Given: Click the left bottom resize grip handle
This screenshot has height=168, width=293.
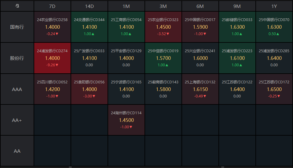Looking at the screenshot, I should (70, 167).
